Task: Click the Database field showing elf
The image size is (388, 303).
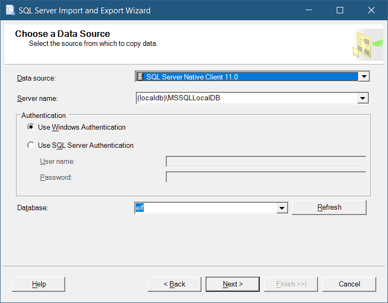Action: 206,208
